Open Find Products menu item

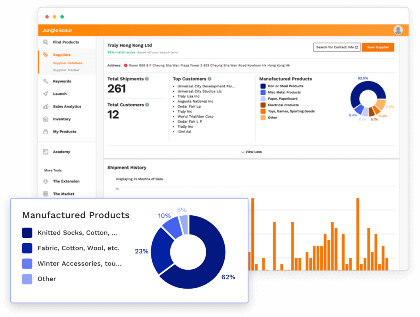[x=66, y=42]
